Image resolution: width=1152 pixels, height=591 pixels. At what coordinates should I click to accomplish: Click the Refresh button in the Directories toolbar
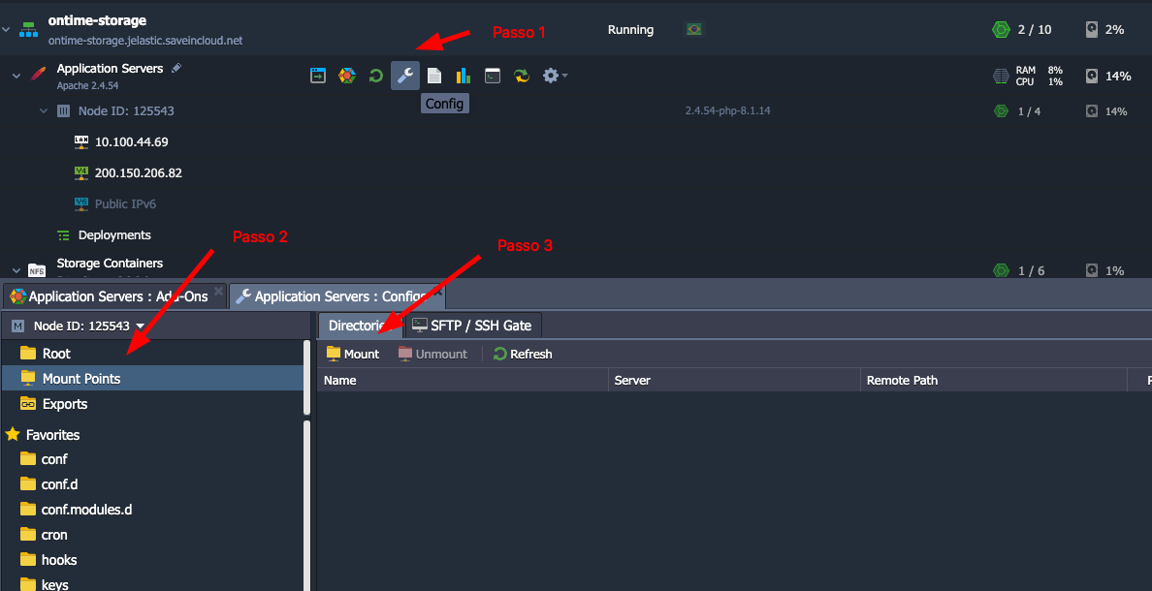point(523,354)
